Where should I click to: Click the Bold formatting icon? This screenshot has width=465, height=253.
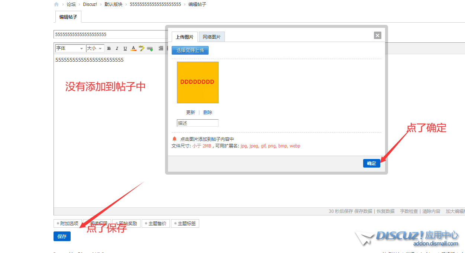pyautogui.click(x=109, y=48)
